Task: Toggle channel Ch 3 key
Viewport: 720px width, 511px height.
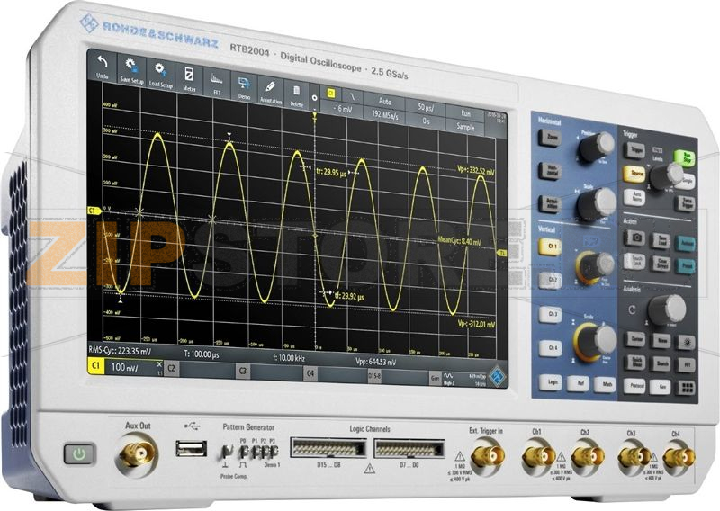Action: click(x=551, y=315)
